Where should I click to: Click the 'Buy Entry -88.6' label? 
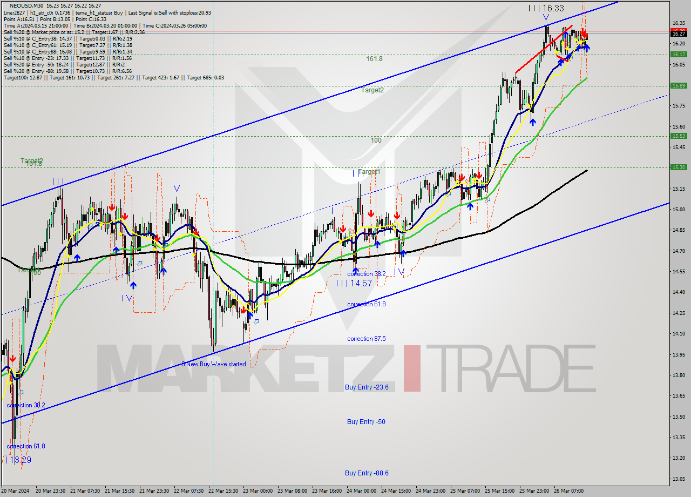pyautogui.click(x=367, y=473)
